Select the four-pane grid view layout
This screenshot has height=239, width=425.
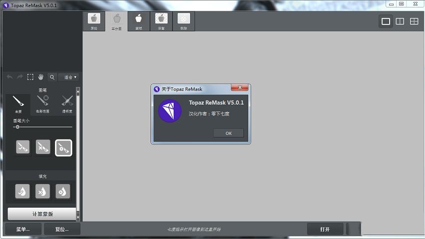point(414,21)
